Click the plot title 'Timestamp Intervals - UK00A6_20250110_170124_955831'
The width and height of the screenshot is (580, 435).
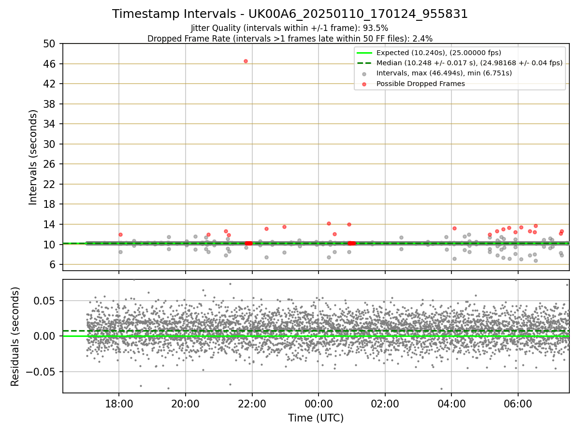tap(290, 14)
